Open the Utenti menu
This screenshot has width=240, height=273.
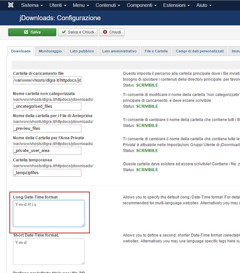58,5
